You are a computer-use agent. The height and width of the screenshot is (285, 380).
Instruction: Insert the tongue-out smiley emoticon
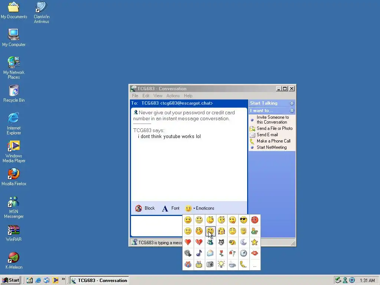tap(232, 220)
